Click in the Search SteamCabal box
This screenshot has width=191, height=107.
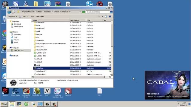coord(98,12)
